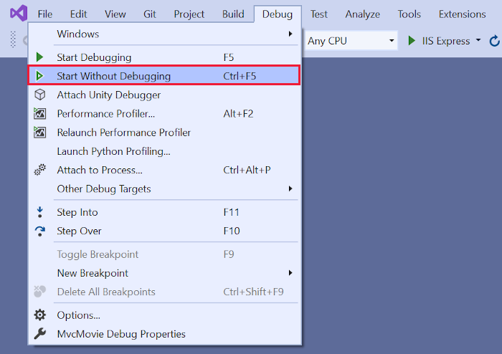Click the green Start Debugging play icon

click(x=40, y=57)
